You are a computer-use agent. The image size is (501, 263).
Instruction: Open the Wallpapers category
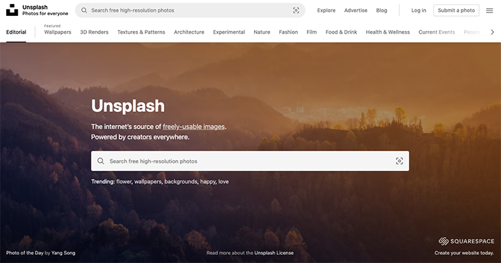tap(58, 32)
